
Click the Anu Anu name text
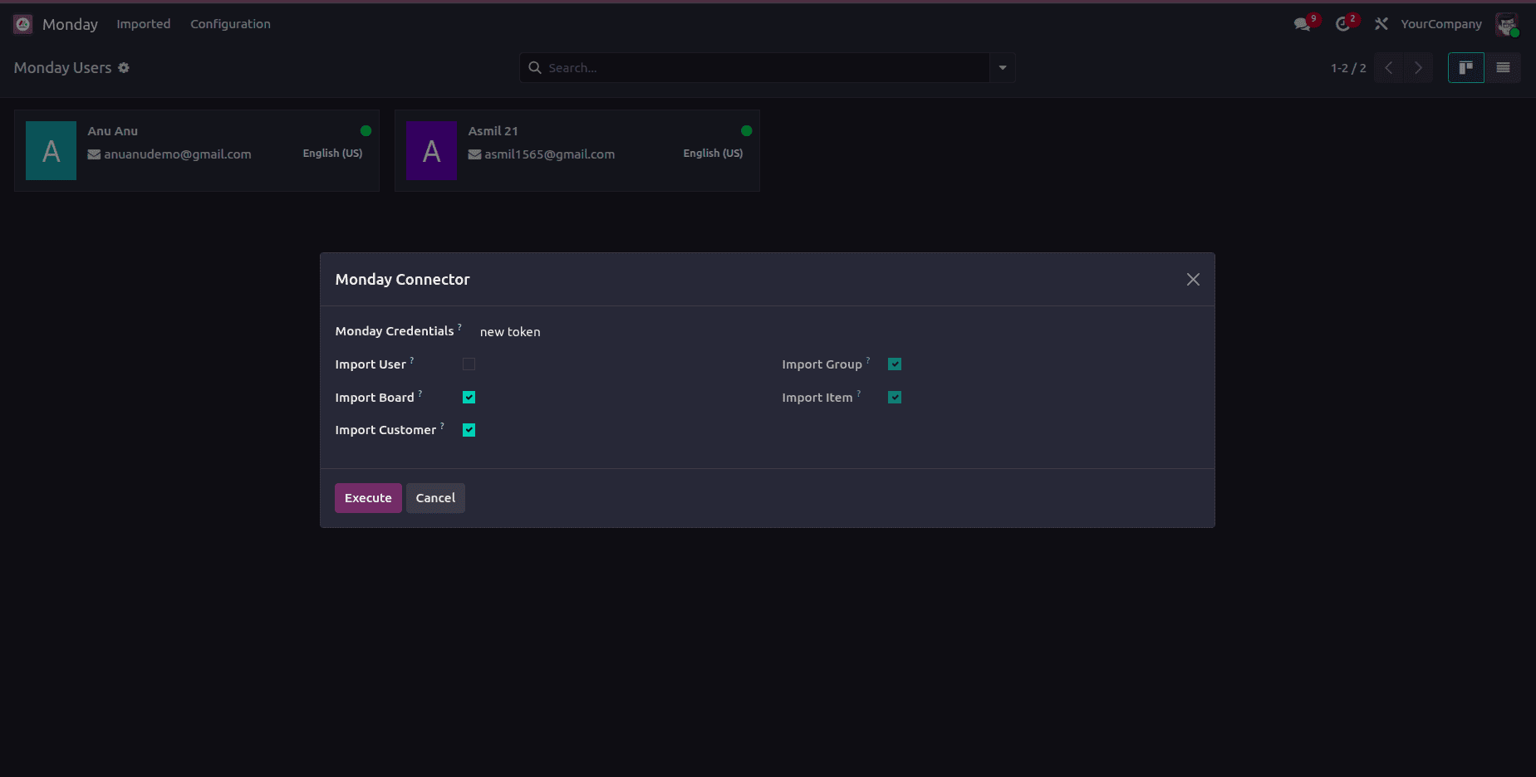(x=113, y=131)
